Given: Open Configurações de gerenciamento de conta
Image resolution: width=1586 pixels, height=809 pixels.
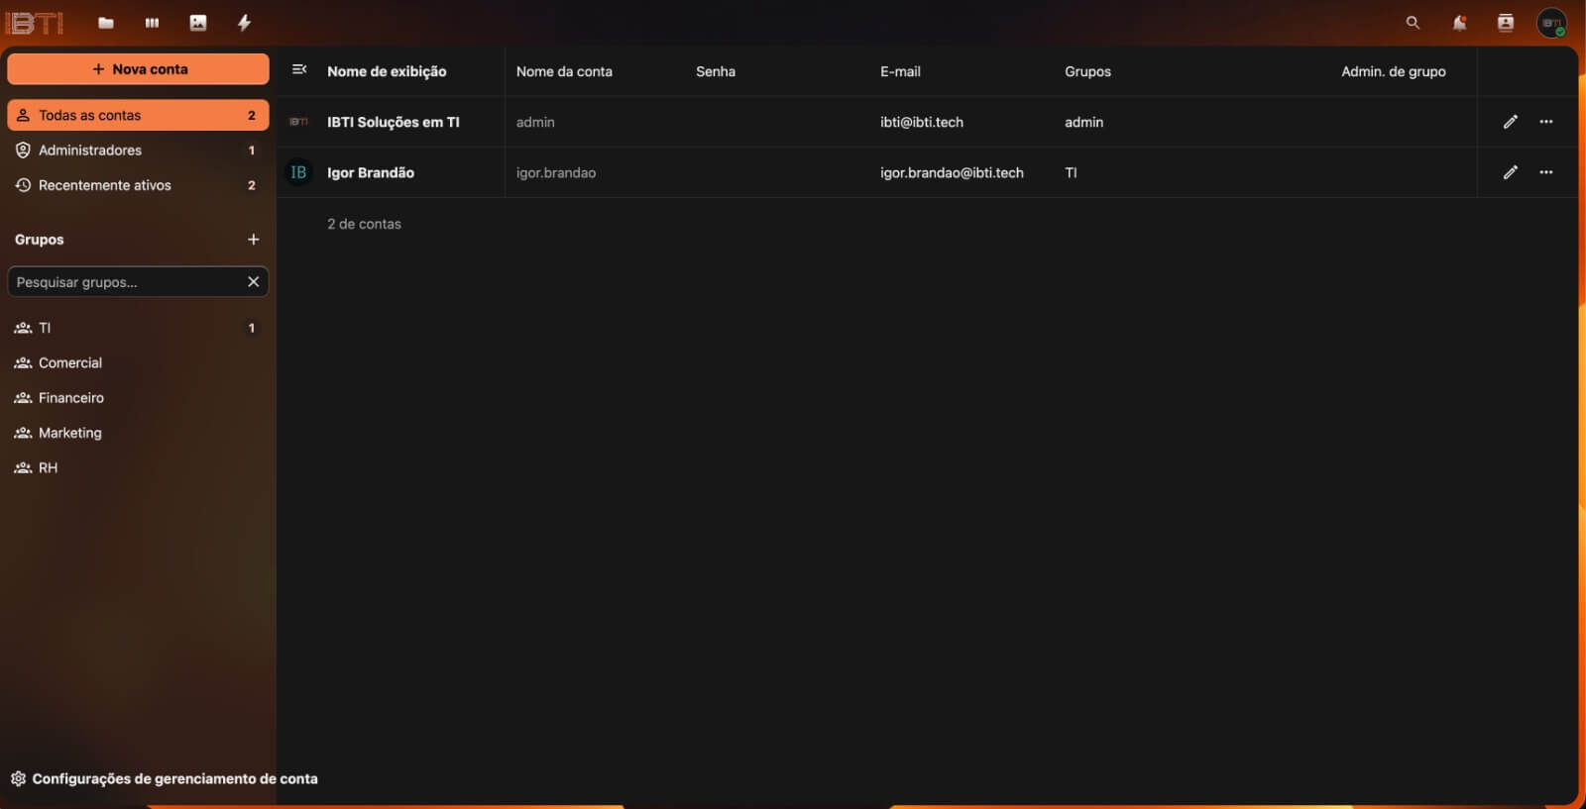Looking at the screenshot, I should click(x=165, y=778).
